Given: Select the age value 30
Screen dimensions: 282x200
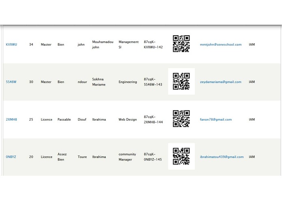Looking at the screenshot, I should 31,82.
